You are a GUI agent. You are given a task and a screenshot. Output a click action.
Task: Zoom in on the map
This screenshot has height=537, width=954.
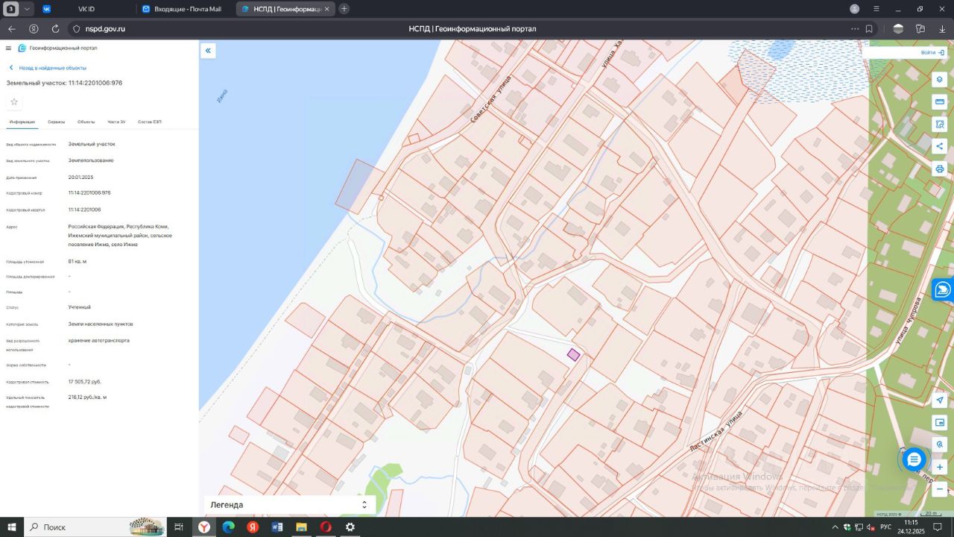click(939, 468)
